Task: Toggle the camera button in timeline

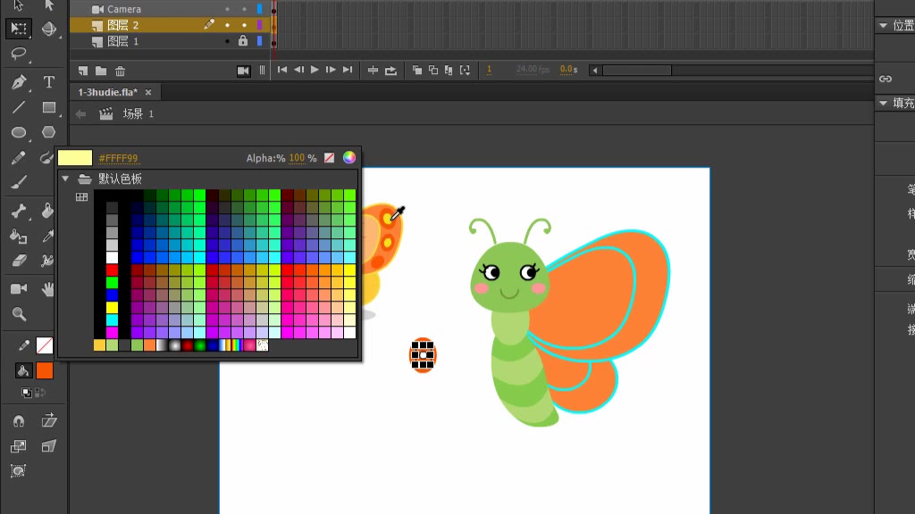Action: [243, 70]
